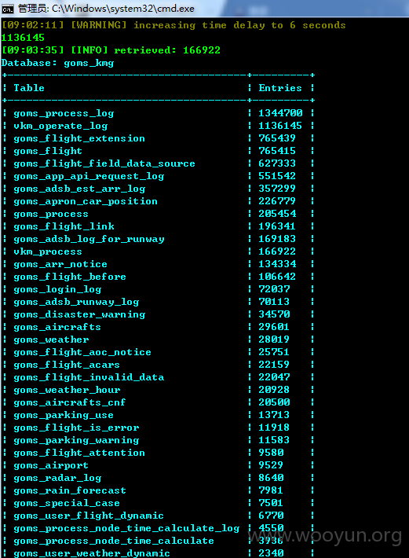The width and height of the screenshot is (409, 558).
Task: Click the cmd.exe window title text
Action: point(106,8)
